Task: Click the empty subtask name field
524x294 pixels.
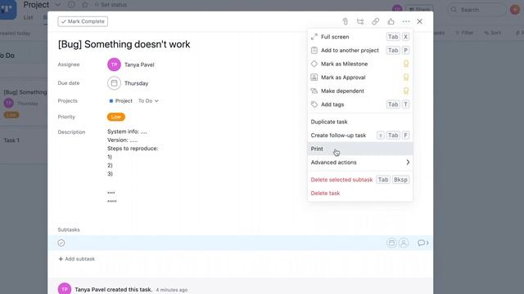Action: tap(224, 243)
